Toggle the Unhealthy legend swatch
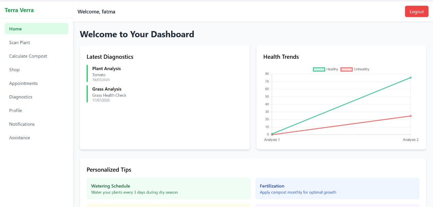The width and height of the screenshot is (433, 207). 346,69
